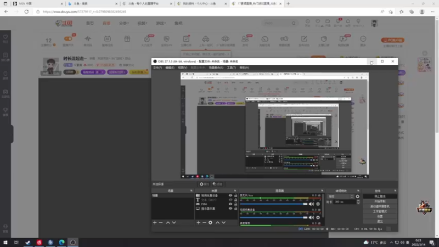This screenshot has width=439, height=247.
Task: Pop out the 控件 dock
Action: click(x=395, y=190)
